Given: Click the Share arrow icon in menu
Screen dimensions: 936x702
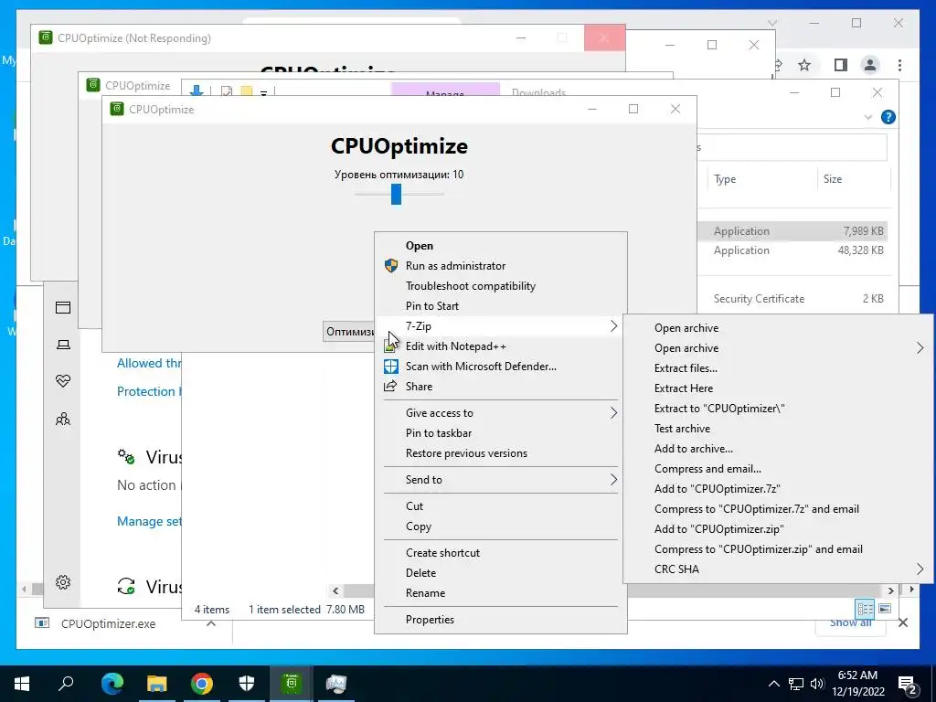Looking at the screenshot, I should point(390,387).
